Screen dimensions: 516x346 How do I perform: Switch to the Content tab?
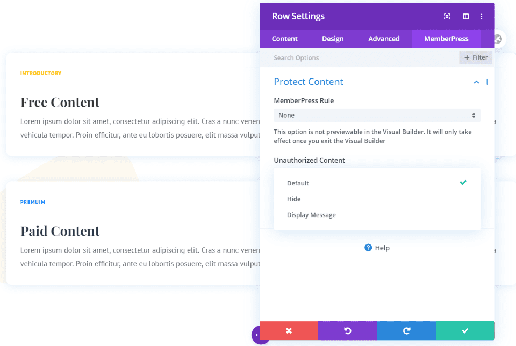pyautogui.click(x=285, y=39)
